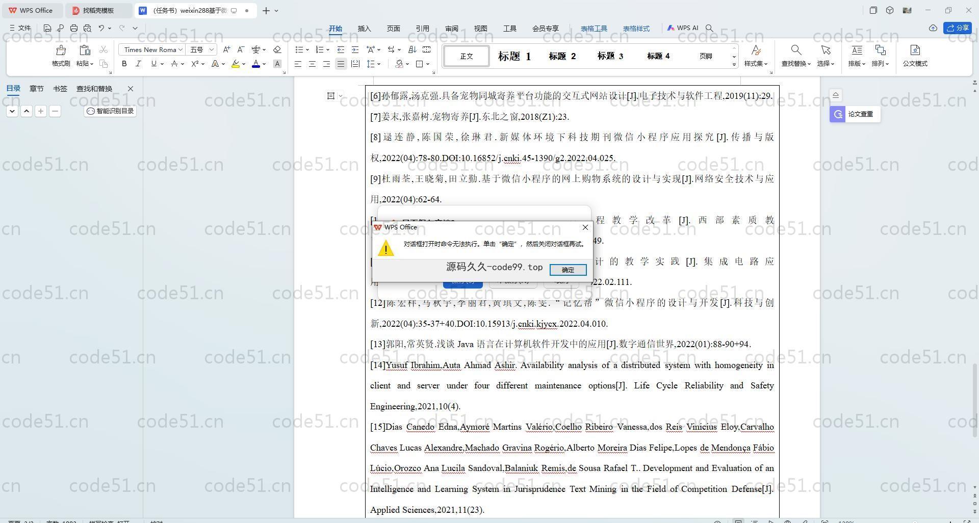The image size is (979, 523).
Task: Expand bullet list options arrow
Action: [x=307, y=50]
